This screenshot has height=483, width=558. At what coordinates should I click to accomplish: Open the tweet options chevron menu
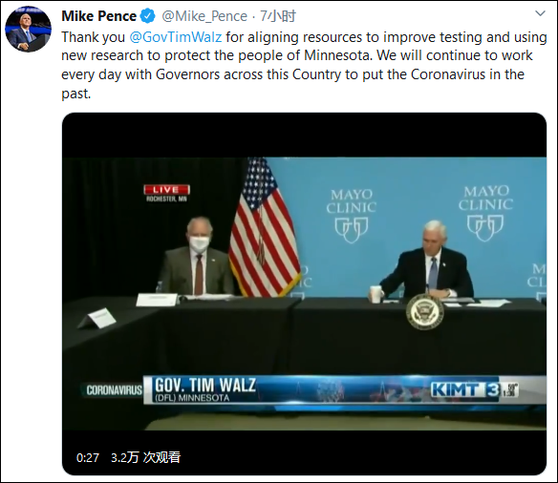pyautogui.click(x=540, y=14)
